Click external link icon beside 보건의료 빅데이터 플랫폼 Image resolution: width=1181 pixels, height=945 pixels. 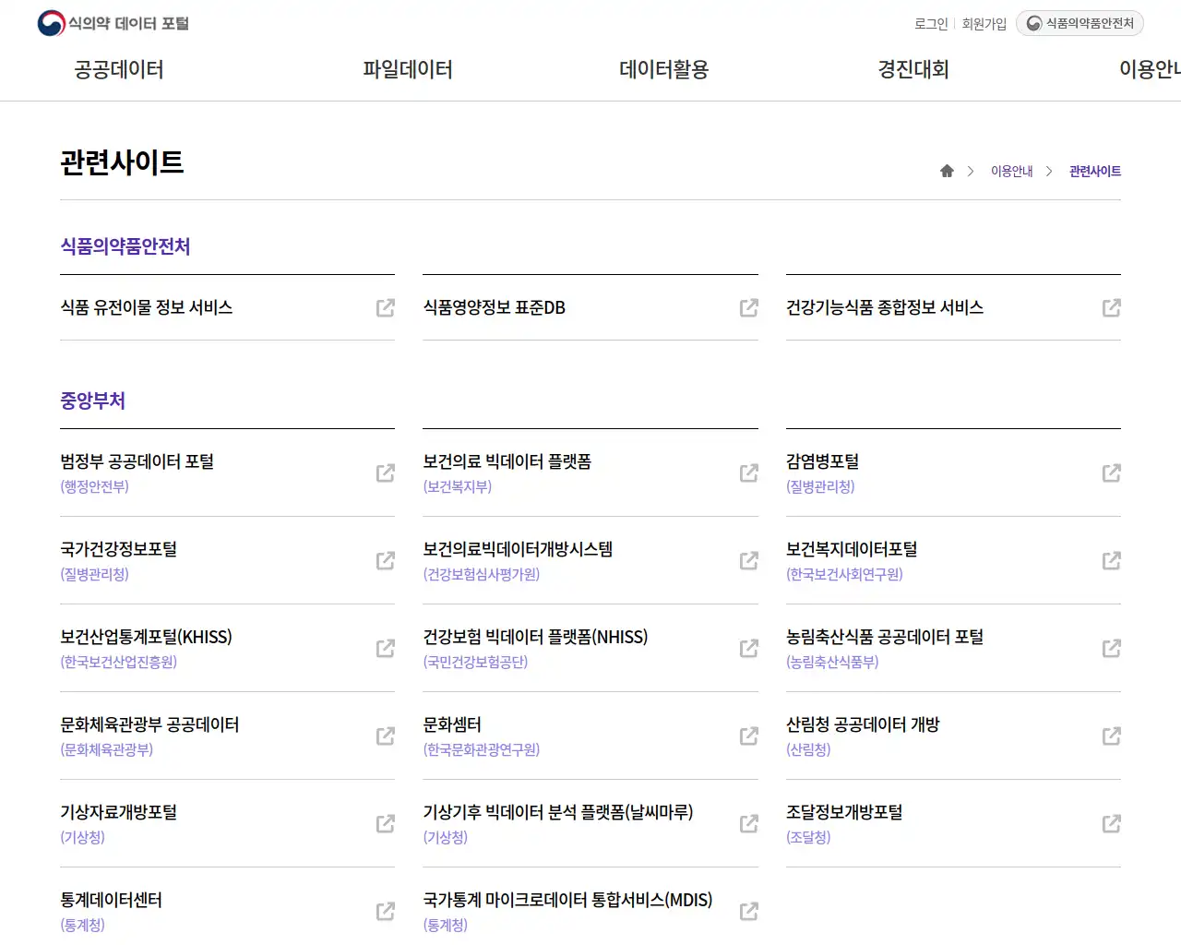749,472
